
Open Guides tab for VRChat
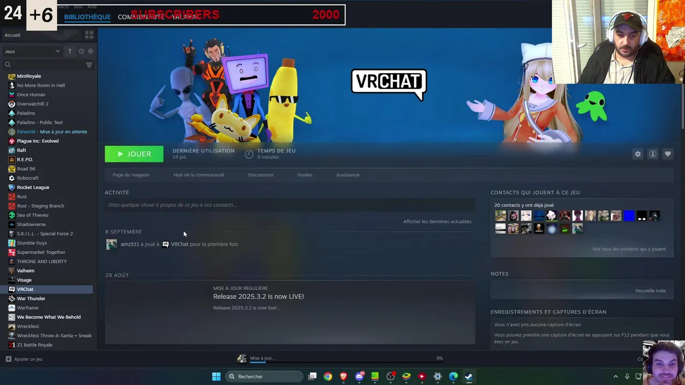tap(305, 175)
